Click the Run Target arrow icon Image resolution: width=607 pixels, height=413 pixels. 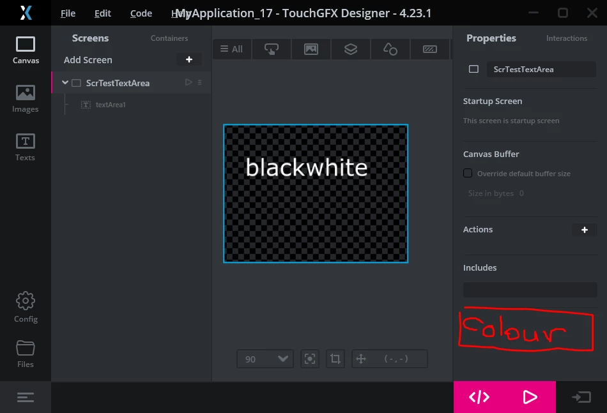pos(581,397)
